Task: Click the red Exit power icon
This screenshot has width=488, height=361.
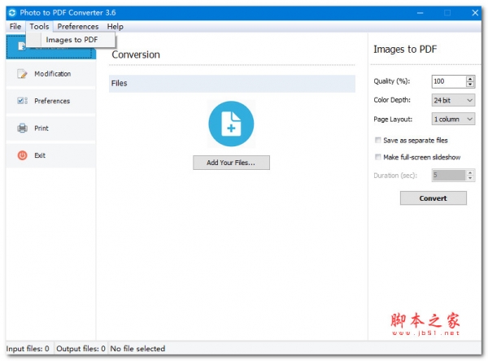Action: [22, 155]
